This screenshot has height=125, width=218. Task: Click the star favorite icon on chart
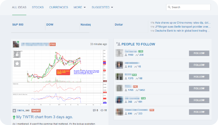coord(17,64)
